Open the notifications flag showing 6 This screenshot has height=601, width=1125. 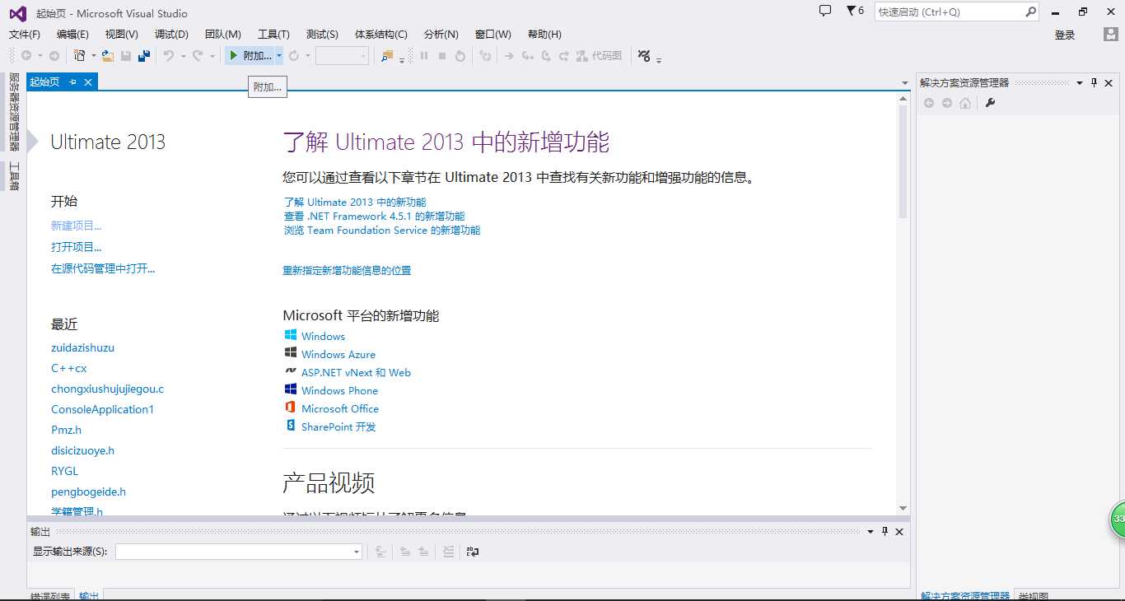click(855, 11)
